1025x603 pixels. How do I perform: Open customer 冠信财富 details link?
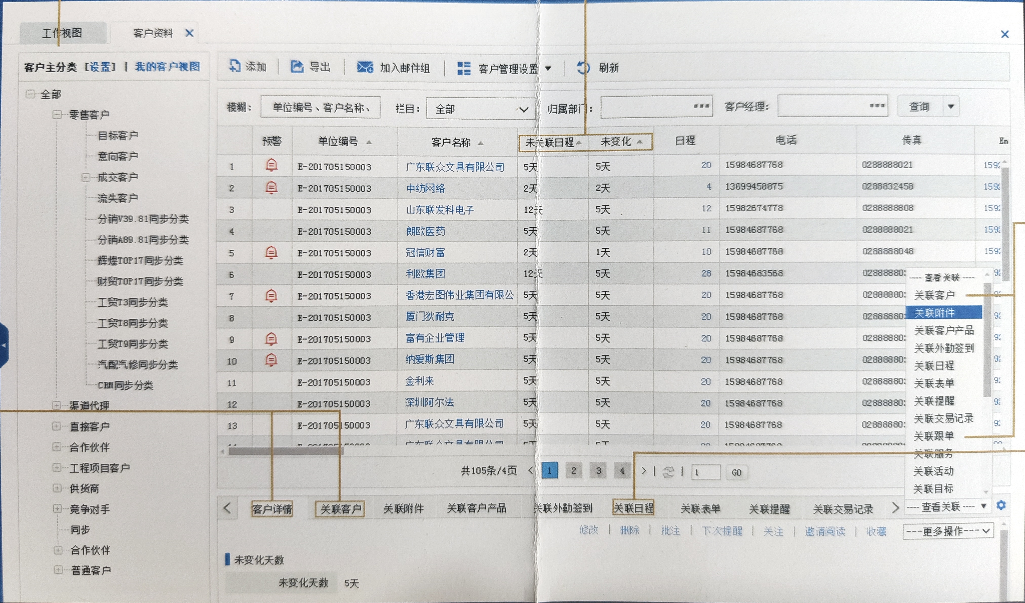pos(425,252)
